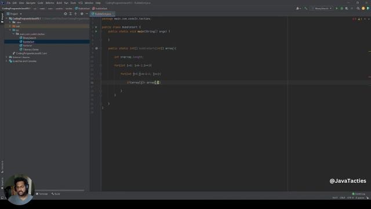Open the Window menu
The width and height of the screenshot is (371, 209).
tap(89, 3)
